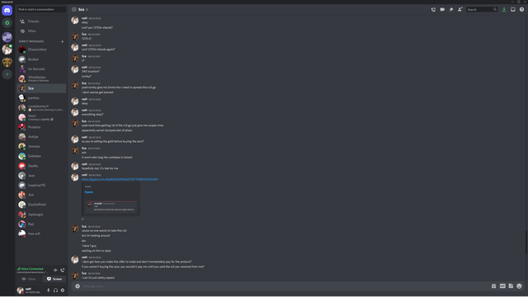
Task: Share your Screen
Action: pos(54,279)
